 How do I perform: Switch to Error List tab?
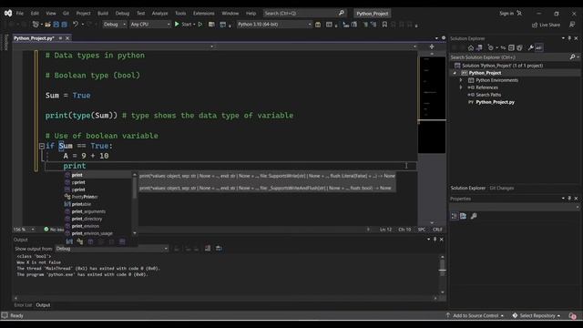coord(23,305)
